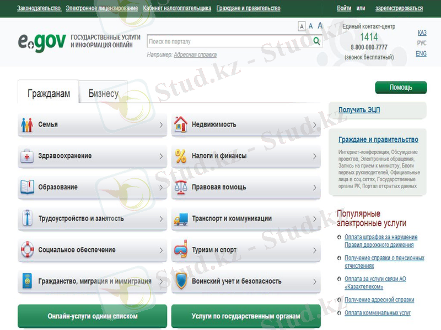Click Онлайн-услуги одним списком button

tap(92, 316)
